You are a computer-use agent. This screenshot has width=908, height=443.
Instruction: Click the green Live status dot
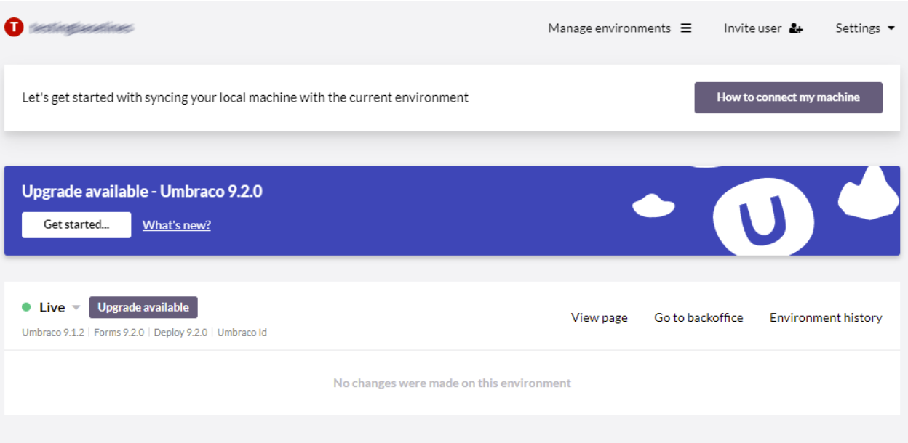click(x=26, y=307)
